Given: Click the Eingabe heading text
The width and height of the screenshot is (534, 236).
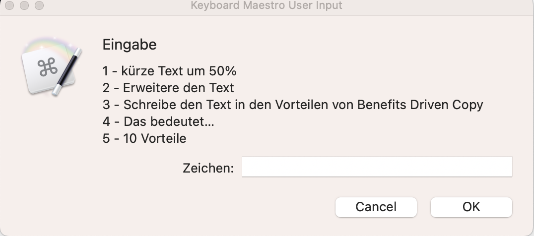Looking at the screenshot, I should tap(130, 45).
